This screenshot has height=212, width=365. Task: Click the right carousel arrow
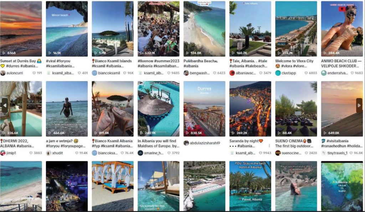point(359,106)
